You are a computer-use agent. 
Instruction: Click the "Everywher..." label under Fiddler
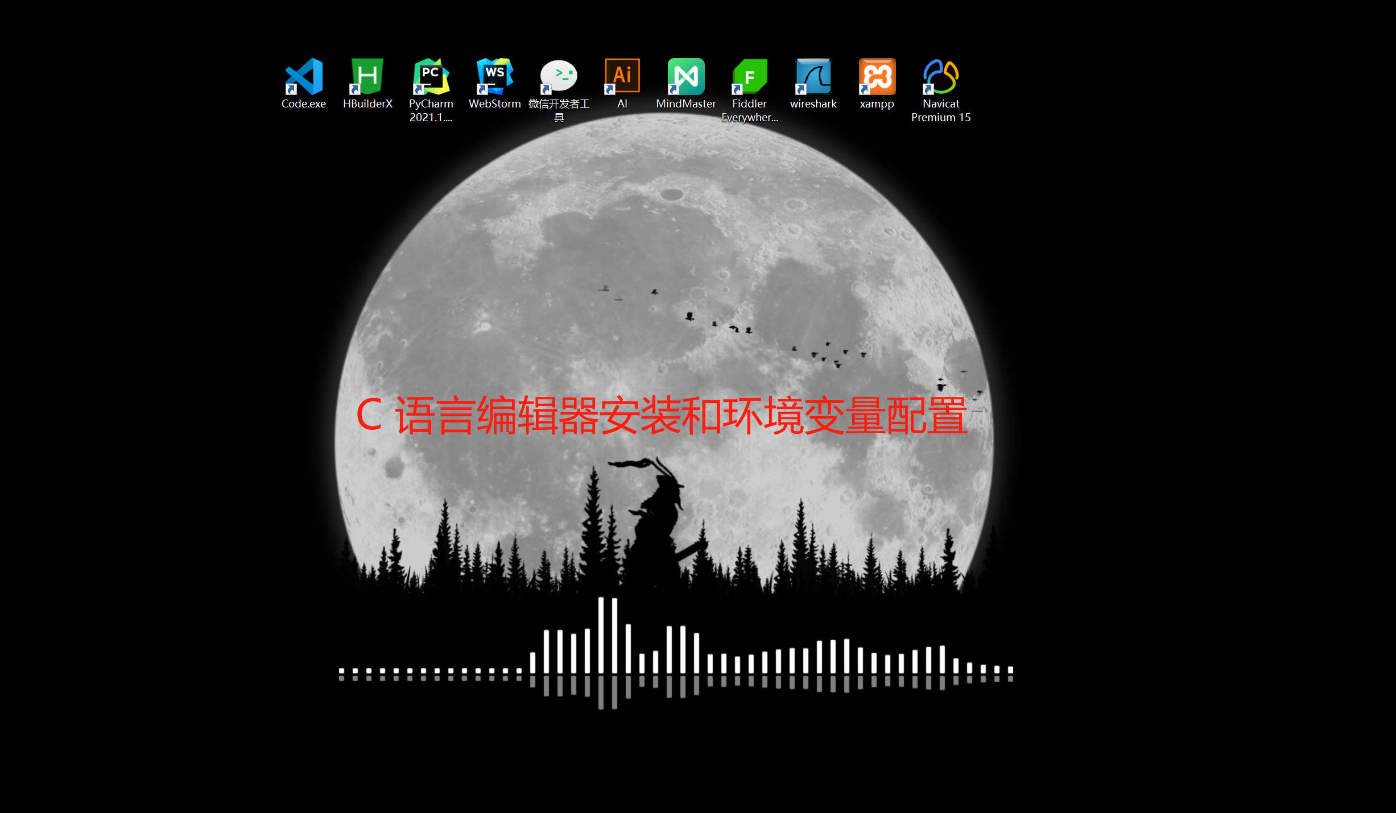750,118
